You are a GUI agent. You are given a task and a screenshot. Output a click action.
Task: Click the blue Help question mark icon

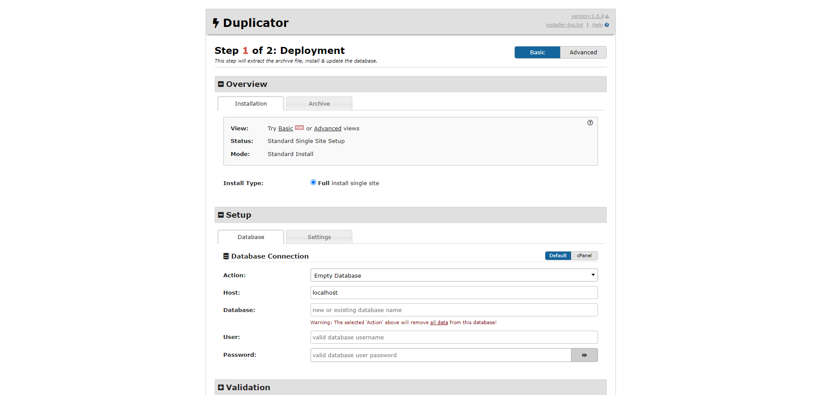coord(607,25)
